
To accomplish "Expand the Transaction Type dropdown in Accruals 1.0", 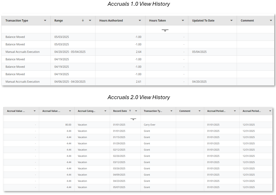I will pyautogui.click(x=45, y=21).
